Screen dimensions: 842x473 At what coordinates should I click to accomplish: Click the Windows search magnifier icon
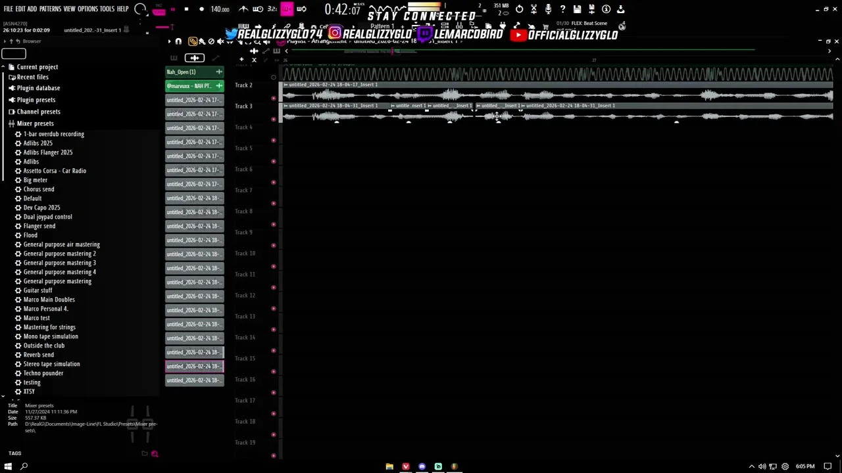pos(24,466)
